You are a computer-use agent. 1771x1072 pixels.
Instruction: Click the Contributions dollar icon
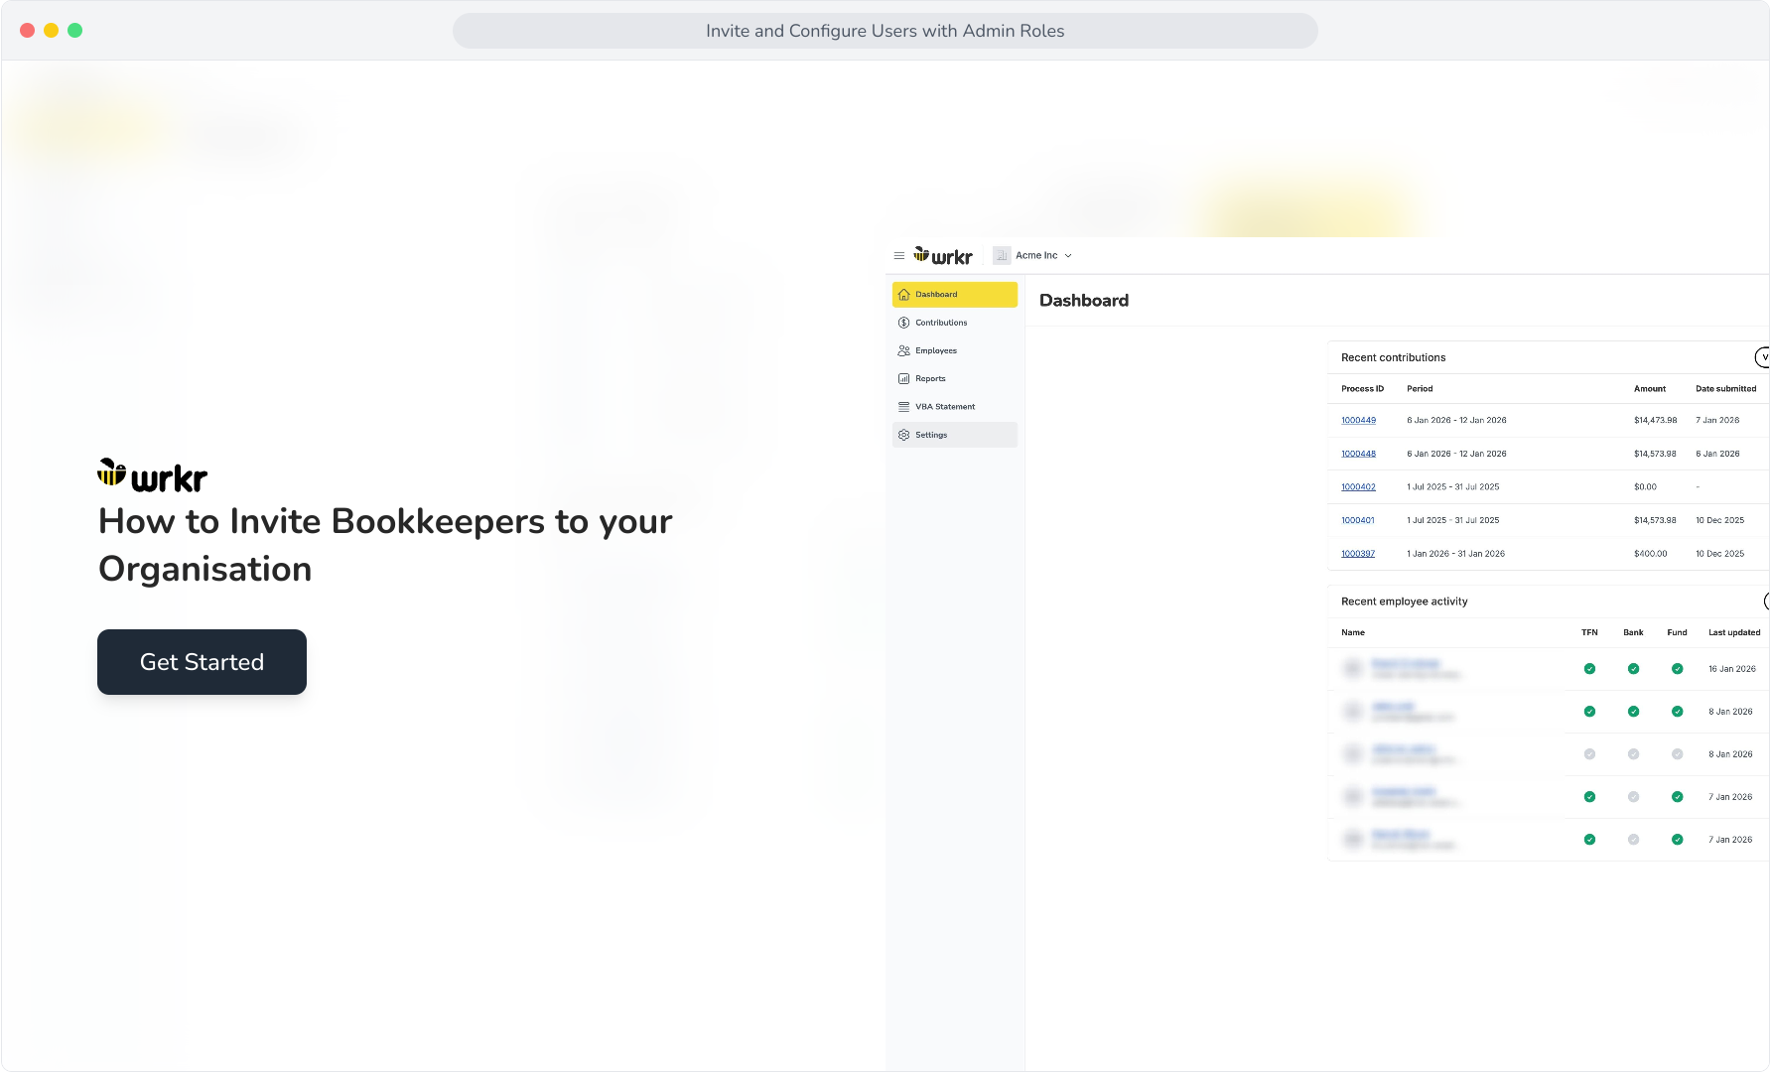(903, 323)
